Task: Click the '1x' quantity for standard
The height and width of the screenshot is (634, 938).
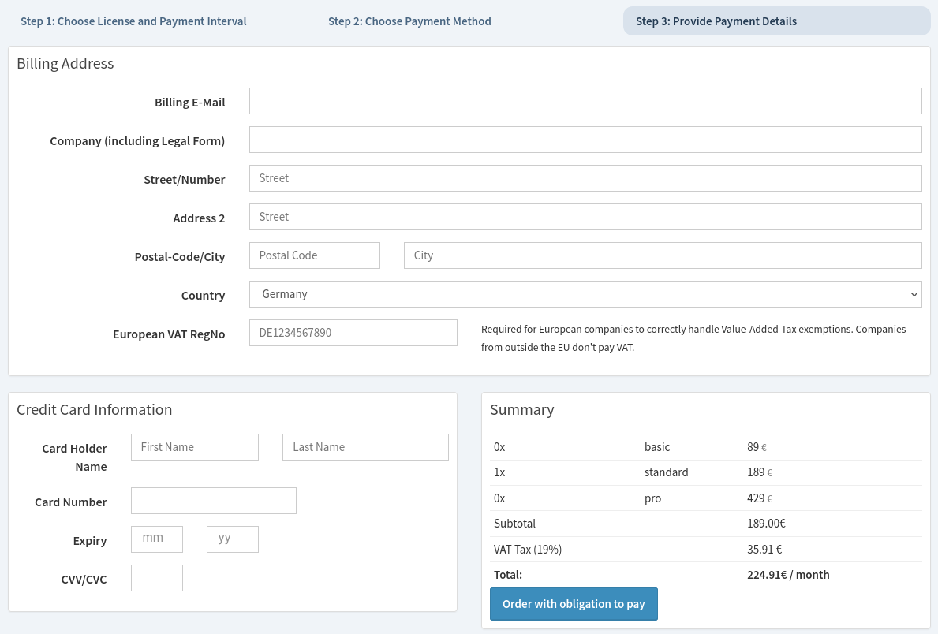Action: pos(499,472)
